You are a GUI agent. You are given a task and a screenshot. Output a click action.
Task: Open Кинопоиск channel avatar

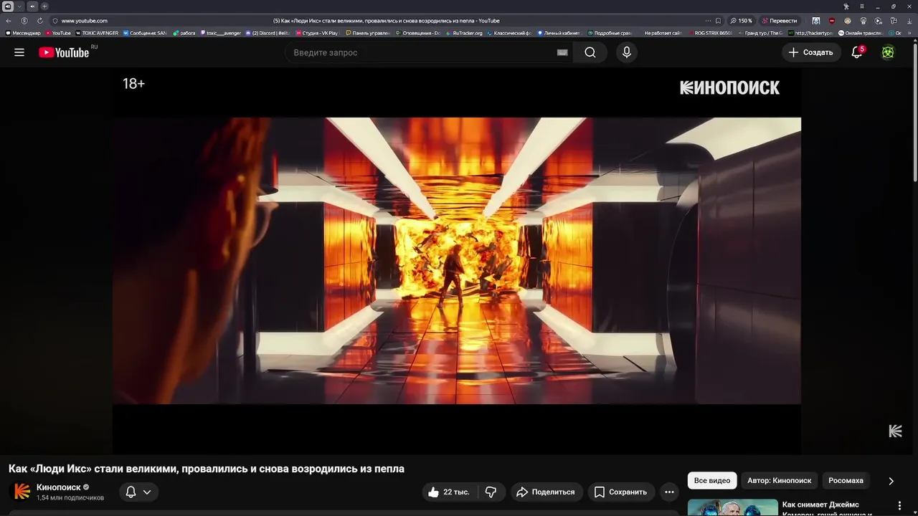(x=22, y=492)
